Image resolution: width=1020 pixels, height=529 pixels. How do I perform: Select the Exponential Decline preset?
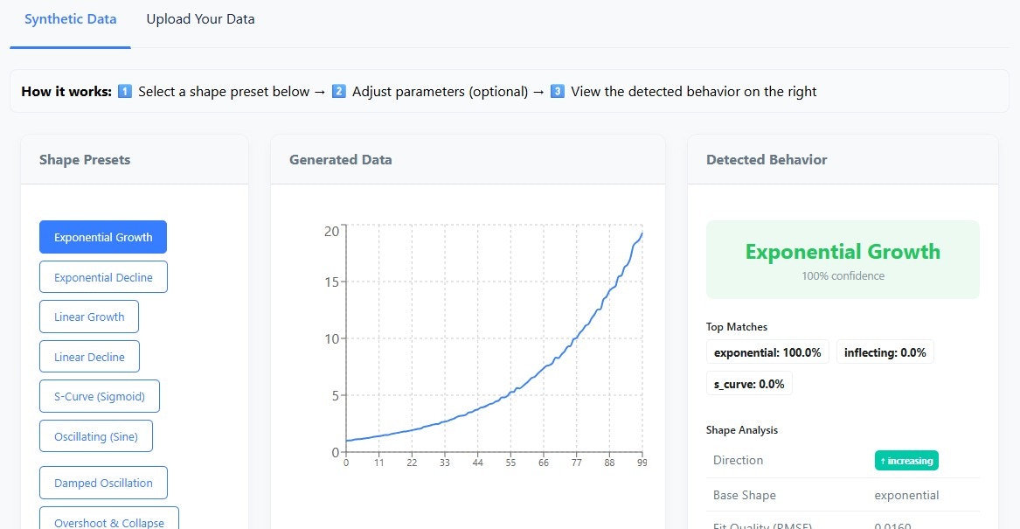[103, 276]
